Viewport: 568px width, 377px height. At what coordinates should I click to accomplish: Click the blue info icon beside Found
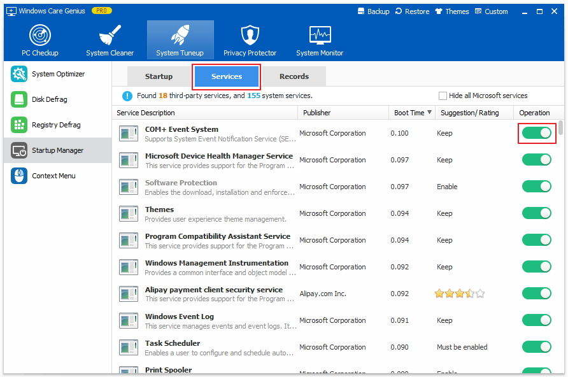127,96
